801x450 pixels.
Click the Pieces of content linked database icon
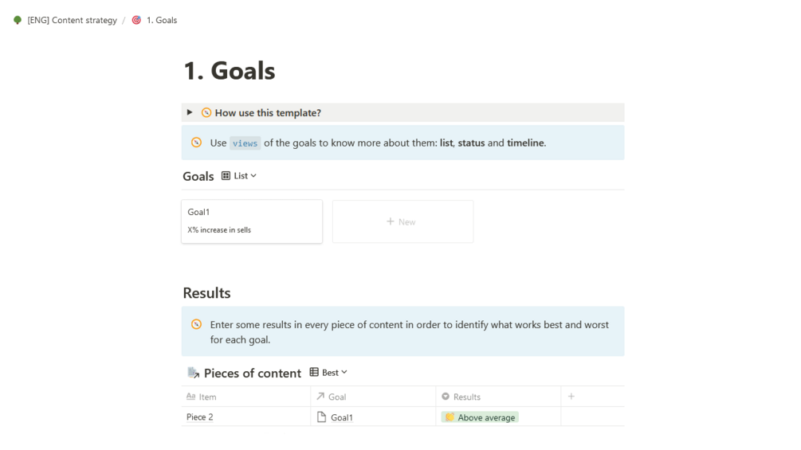point(193,373)
